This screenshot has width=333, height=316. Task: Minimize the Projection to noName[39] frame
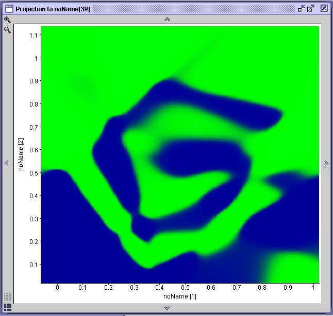(x=301, y=9)
